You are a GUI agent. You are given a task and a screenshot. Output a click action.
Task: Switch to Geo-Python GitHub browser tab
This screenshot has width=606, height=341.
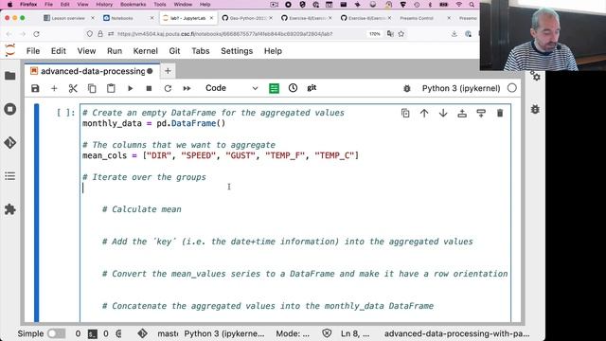246,18
